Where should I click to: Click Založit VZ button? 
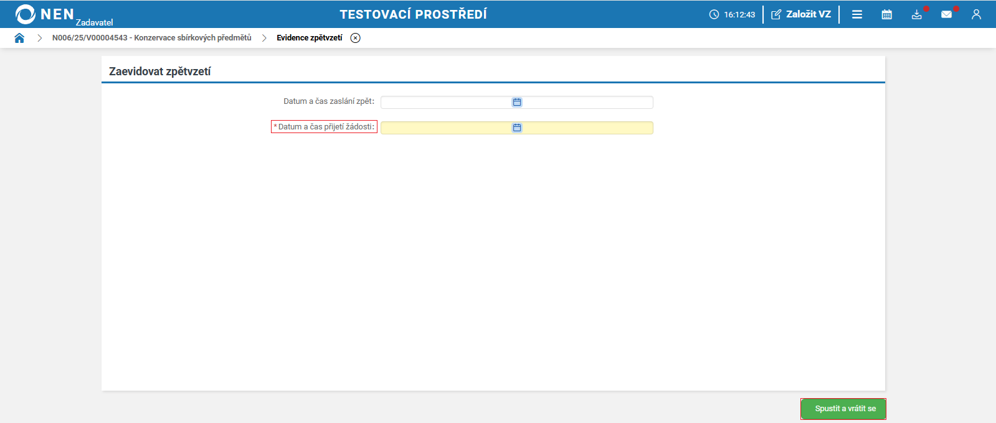(x=801, y=14)
